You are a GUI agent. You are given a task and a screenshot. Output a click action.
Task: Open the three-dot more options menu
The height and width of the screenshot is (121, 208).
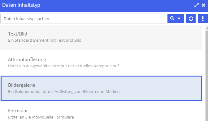click(x=203, y=19)
